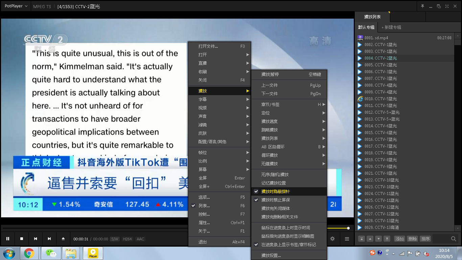Viewport: 462px width, 260px height.
Task: Enable 鼠标指向进度条时显示缩略图
Action: pyautogui.click(x=289, y=236)
